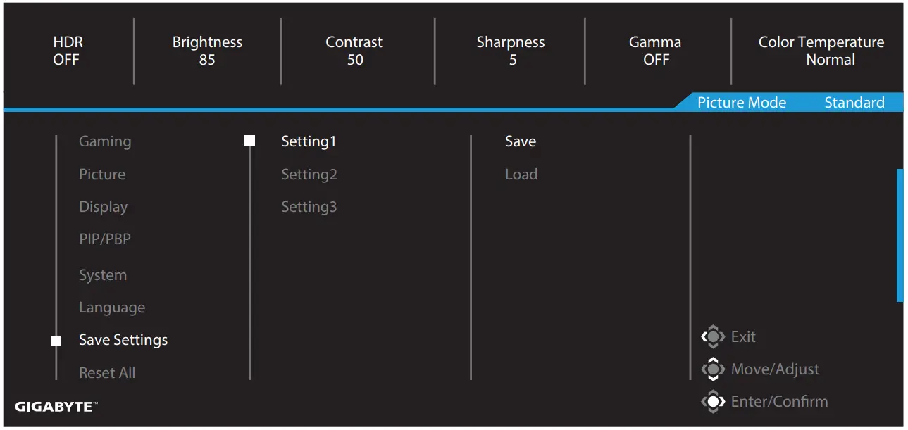Click the Save option

click(521, 141)
